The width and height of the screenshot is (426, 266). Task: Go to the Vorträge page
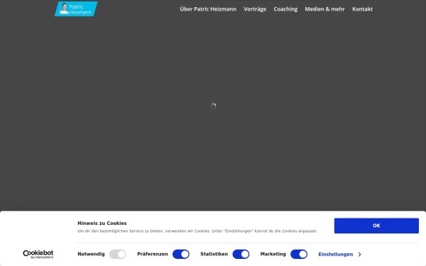point(255,9)
